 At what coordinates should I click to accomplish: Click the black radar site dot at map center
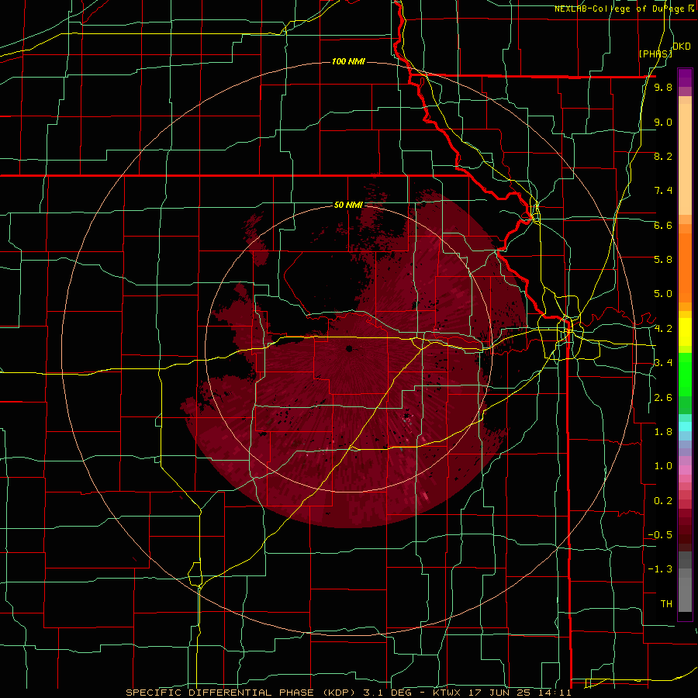coord(349,348)
